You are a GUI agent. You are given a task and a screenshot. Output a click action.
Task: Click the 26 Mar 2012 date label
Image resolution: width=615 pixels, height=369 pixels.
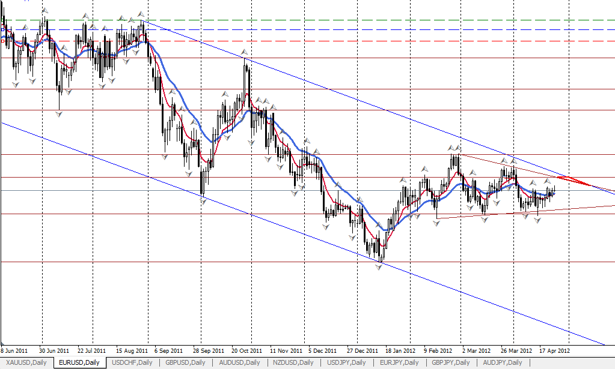click(x=516, y=350)
